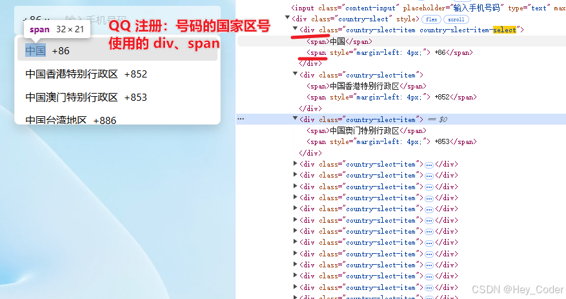
Task: Select the <span>中国香港特别行政区</span> DOM row
Action: coord(367,86)
